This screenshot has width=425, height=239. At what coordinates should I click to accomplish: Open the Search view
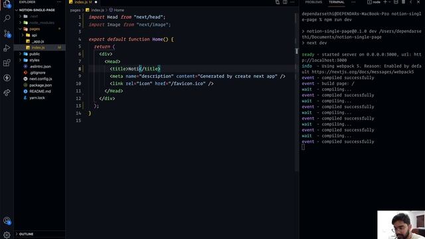coord(7,18)
